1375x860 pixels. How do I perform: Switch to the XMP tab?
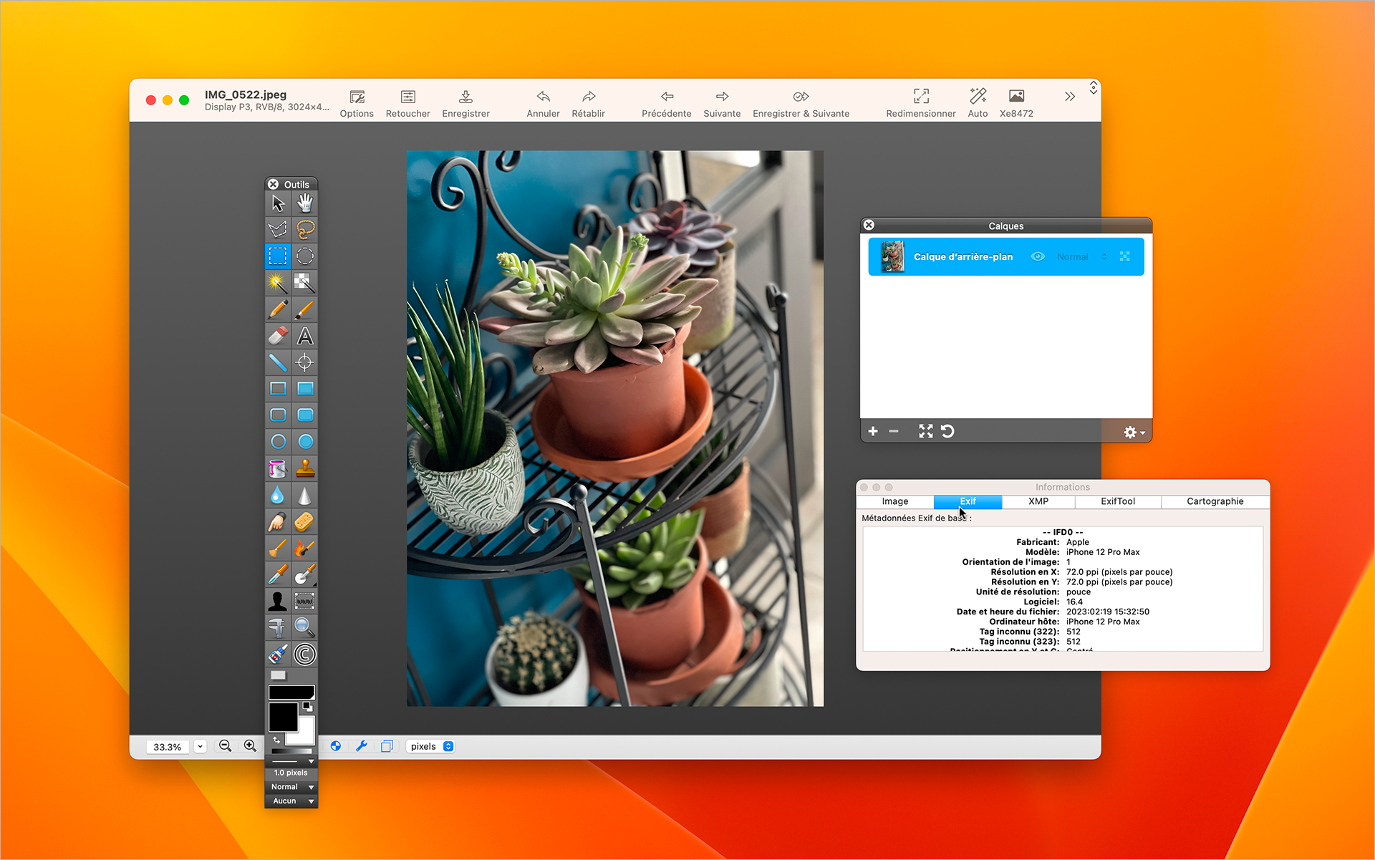click(x=1038, y=501)
